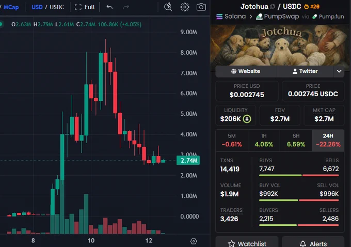
Task: Click the Jotchua puppies banner image
Action: coord(280,45)
